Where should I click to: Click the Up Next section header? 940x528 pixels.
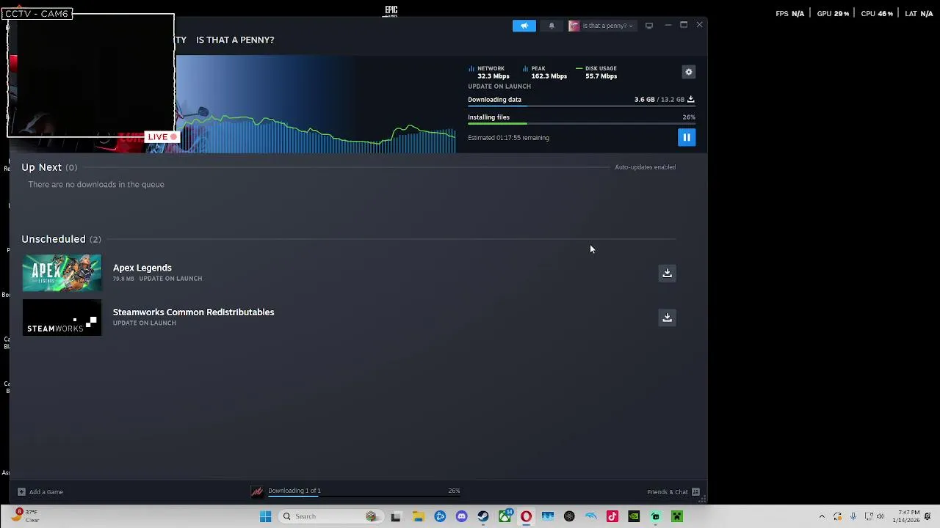49,167
